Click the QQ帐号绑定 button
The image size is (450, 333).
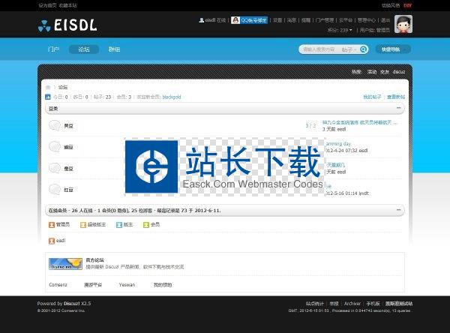(250, 20)
